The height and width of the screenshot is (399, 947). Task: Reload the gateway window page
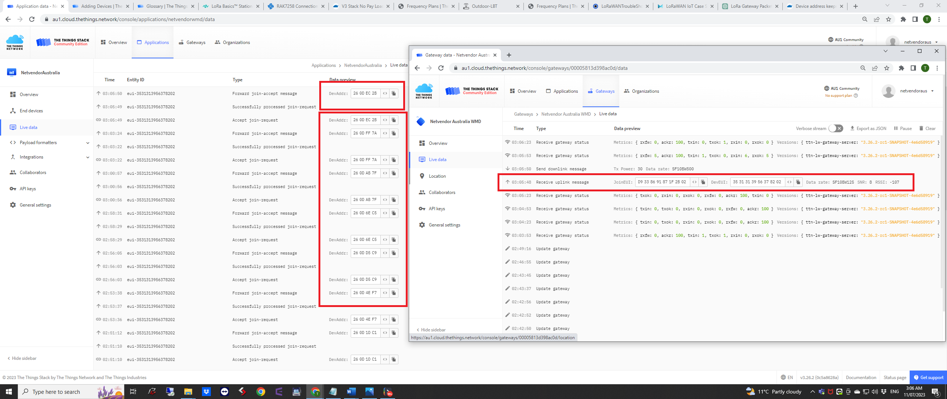point(441,68)
